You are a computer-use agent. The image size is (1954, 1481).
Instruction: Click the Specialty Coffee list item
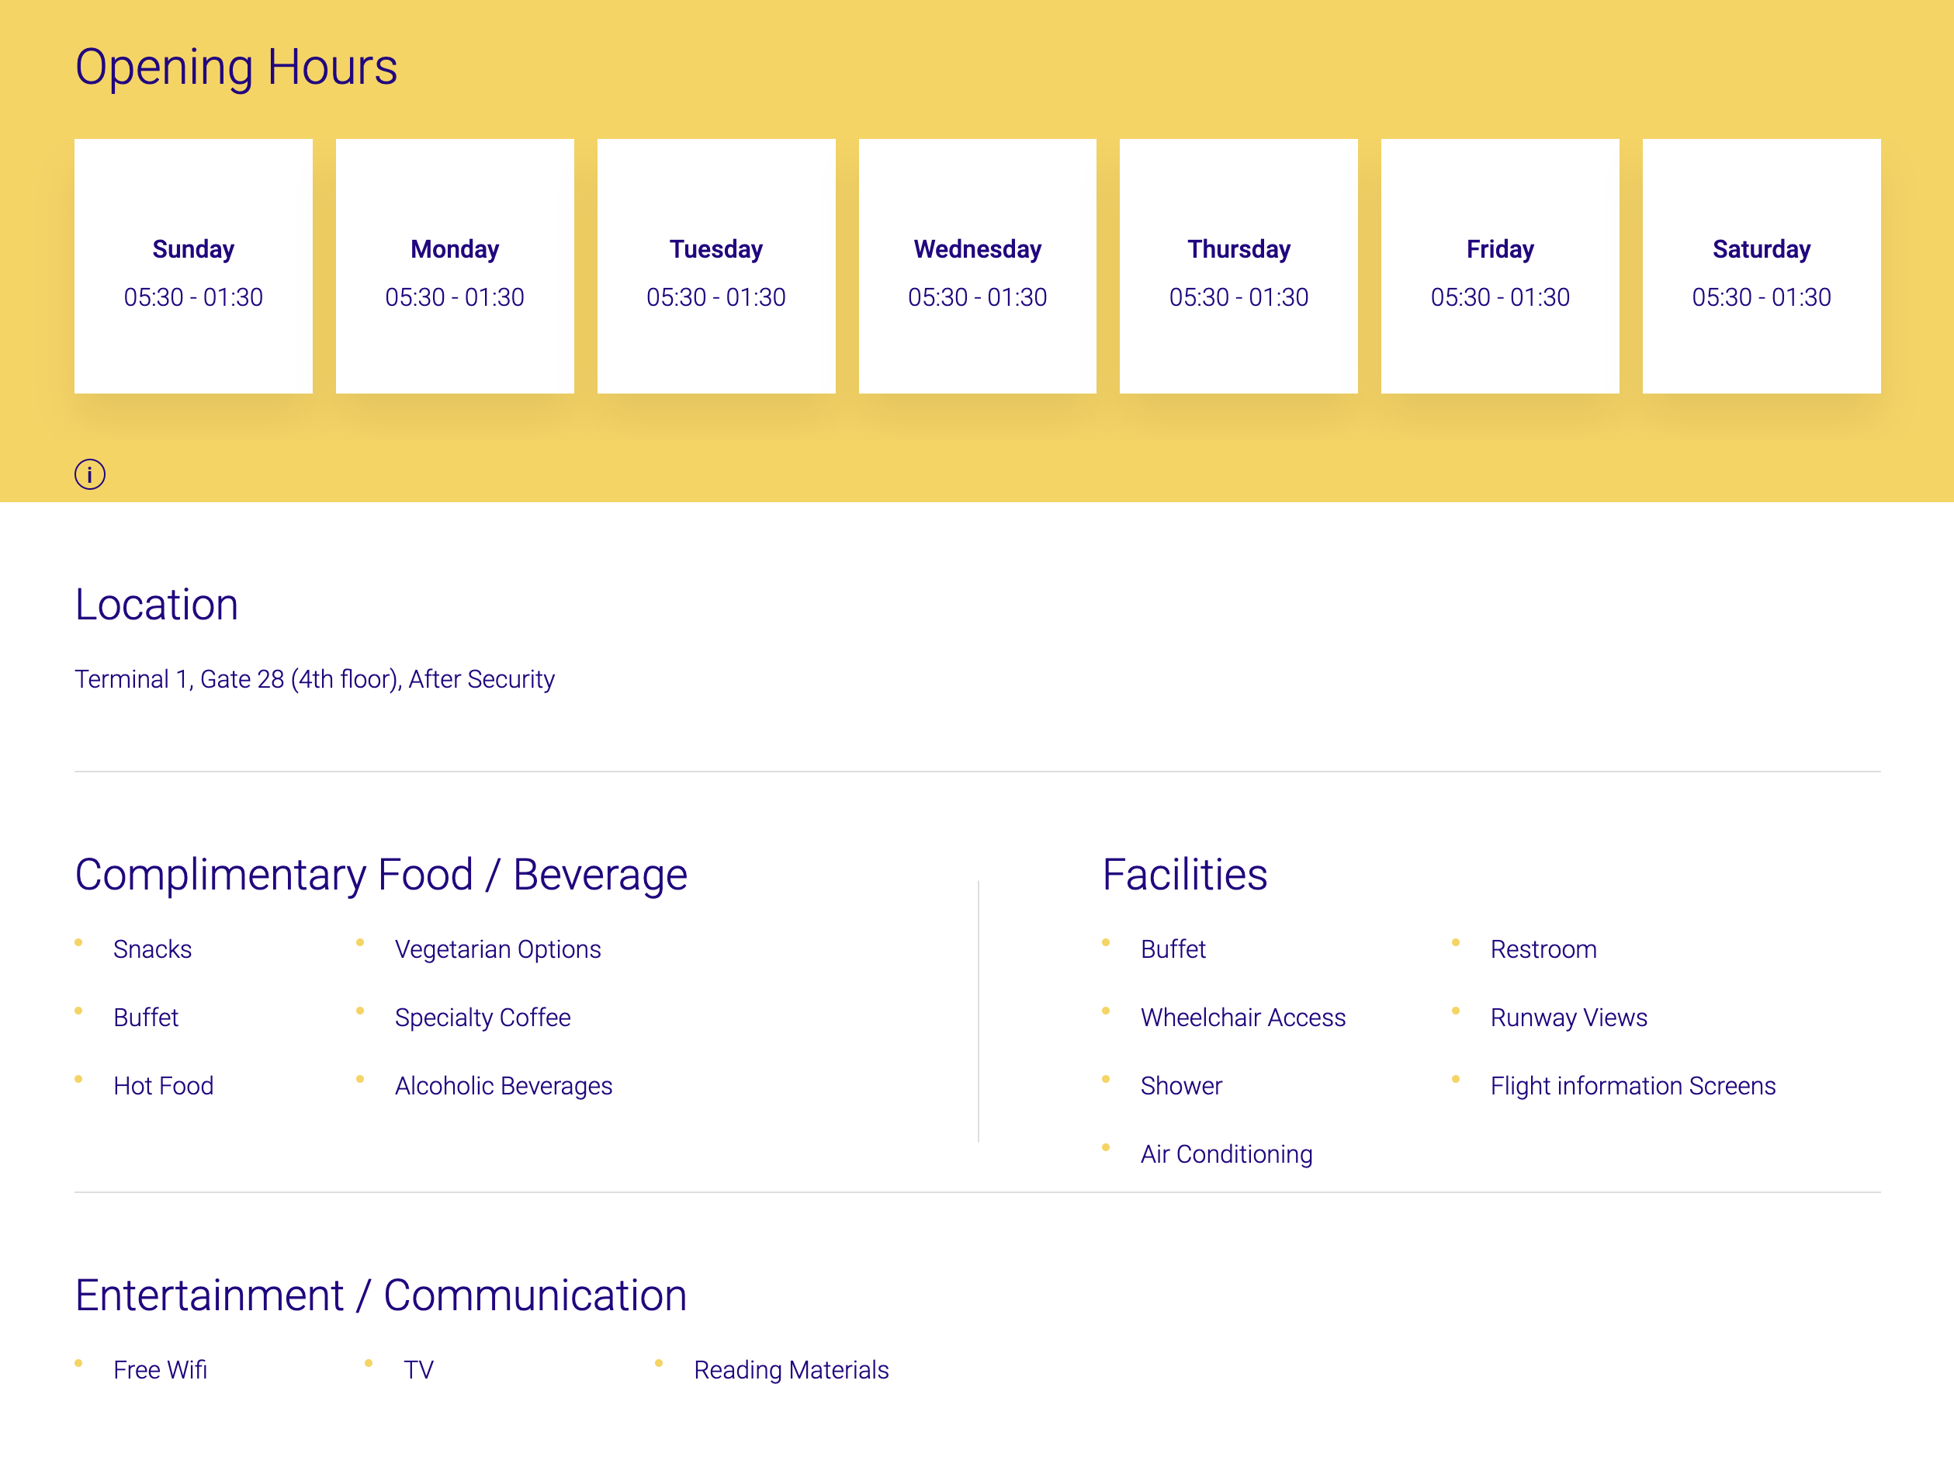[483, 1018]
